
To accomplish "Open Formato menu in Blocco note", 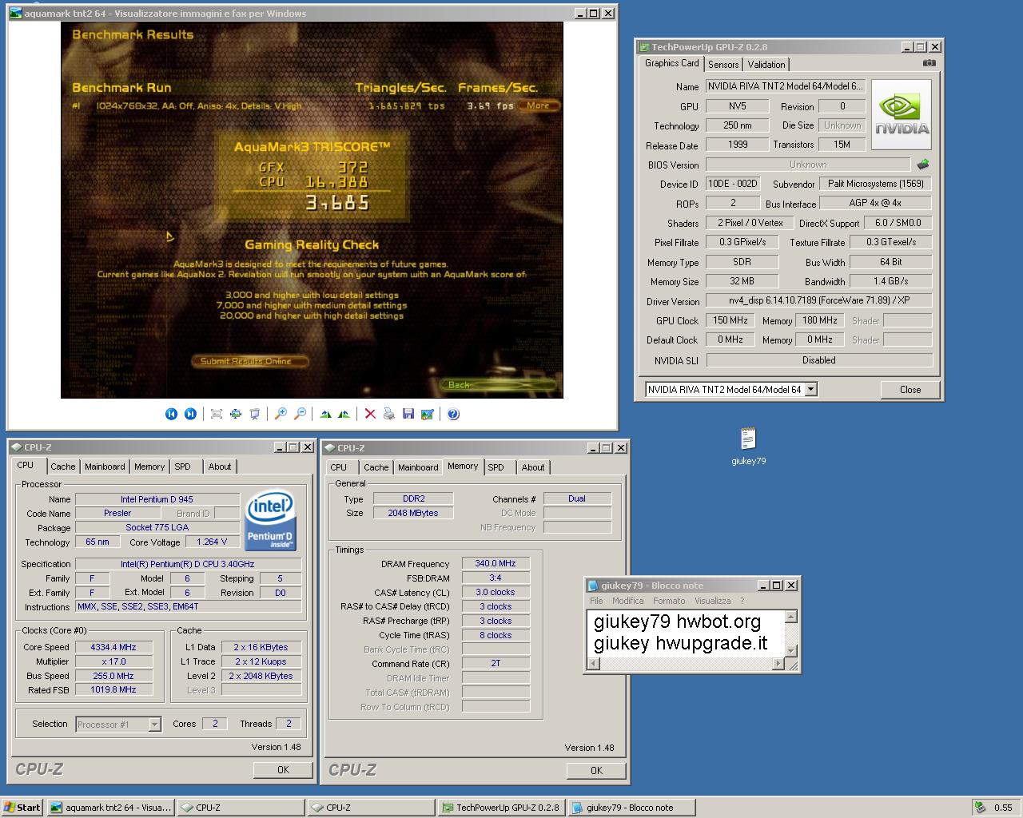I will coord(669,601).
